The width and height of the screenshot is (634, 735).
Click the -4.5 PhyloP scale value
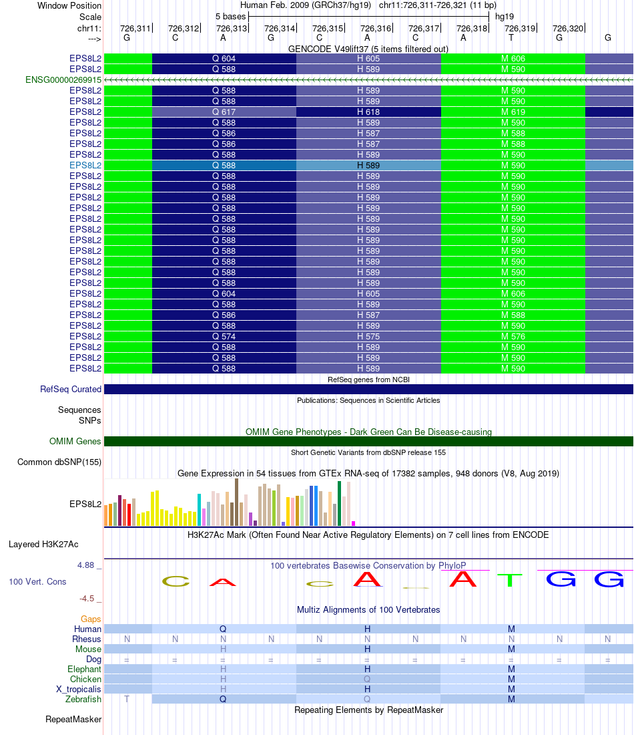coord(87,598)
